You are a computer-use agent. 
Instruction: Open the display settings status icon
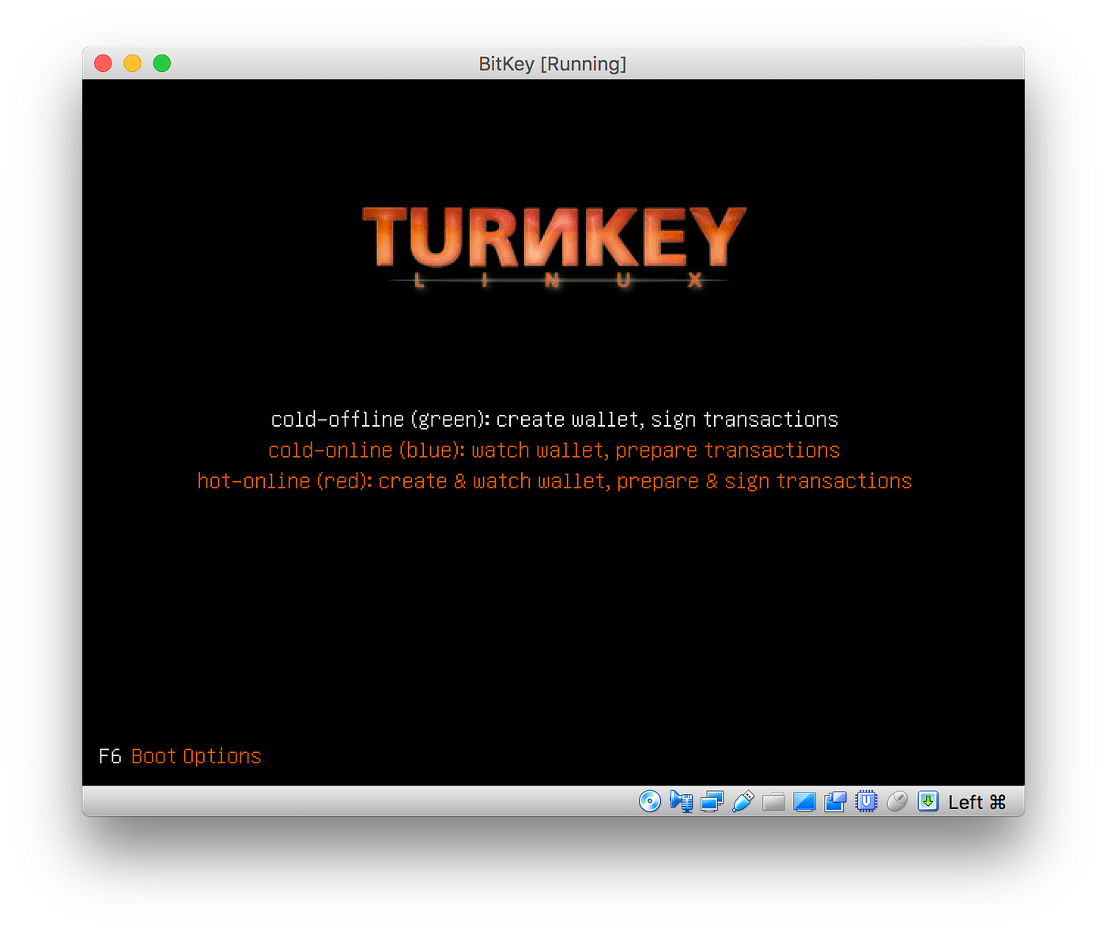(804, 802)
